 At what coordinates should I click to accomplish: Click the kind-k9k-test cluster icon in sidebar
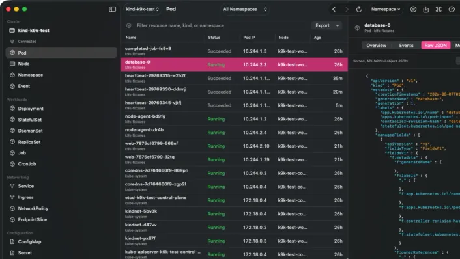12,30
